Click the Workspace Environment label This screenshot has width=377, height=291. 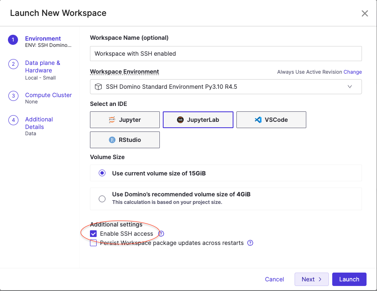[124, 72]
